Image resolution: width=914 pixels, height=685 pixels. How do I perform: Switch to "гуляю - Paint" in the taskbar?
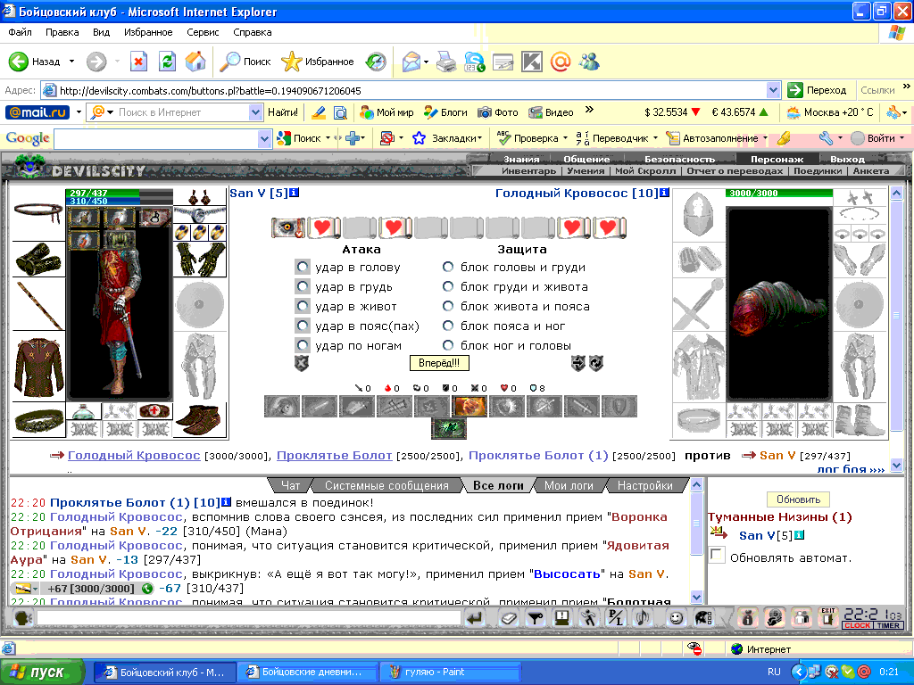pyautogui.click(x=450, y=672)
